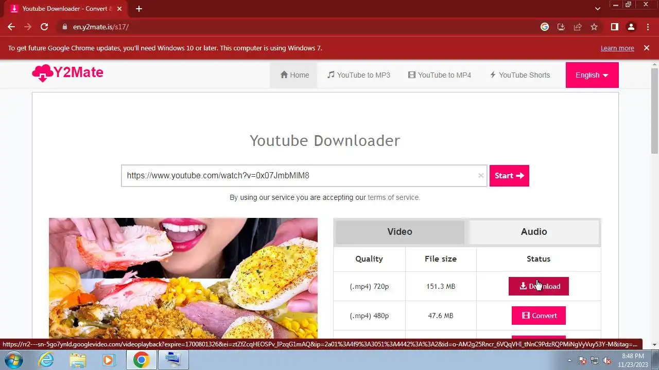Image resolution: width=659 pixels, height=370 pixels.
Task: Open YouTube to MP4 page
Action: (440, 75)
